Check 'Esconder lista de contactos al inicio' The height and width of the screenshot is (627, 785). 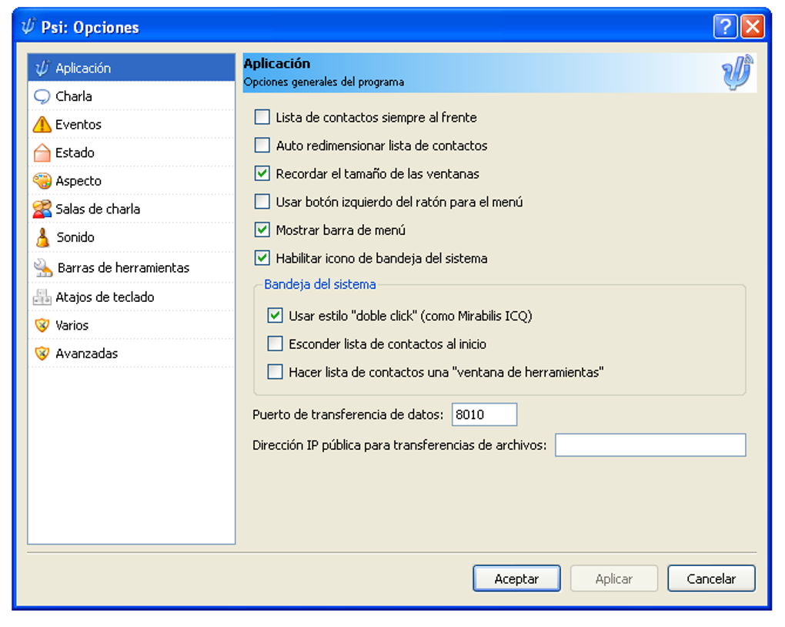click(276, 344)
